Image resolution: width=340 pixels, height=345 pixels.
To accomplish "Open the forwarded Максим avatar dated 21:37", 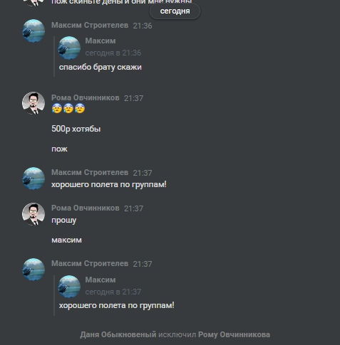I will (69, 287).
